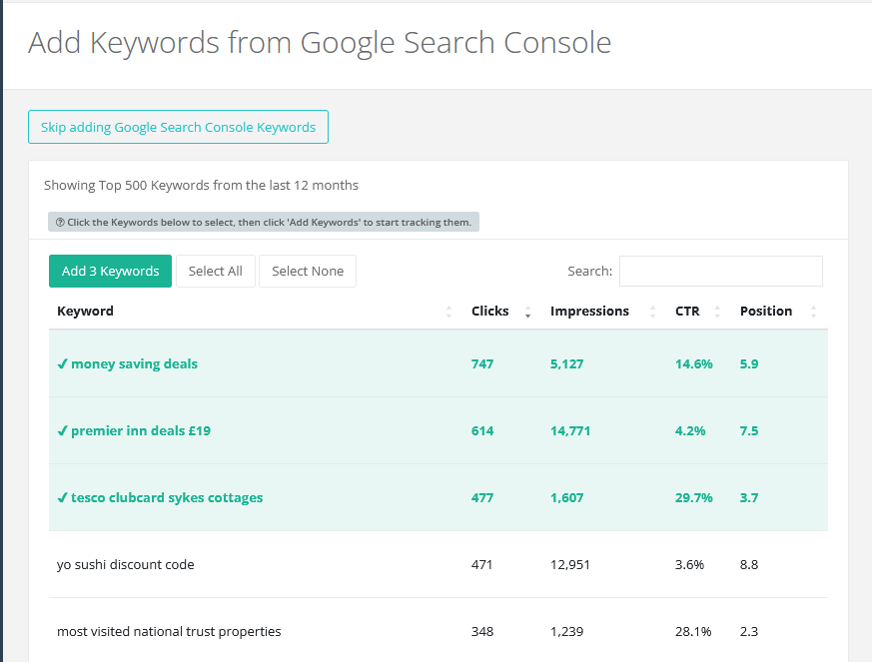Click the 4.2% CTR value
The height and width of the screenshot is (662, 872).
click(690, 430)
